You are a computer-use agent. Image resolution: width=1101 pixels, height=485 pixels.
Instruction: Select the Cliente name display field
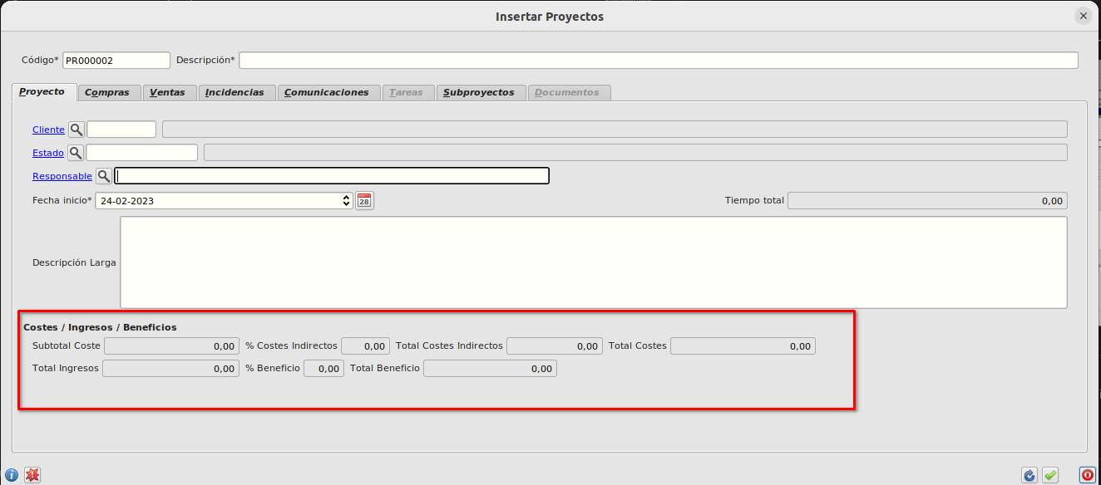[615, 130]
